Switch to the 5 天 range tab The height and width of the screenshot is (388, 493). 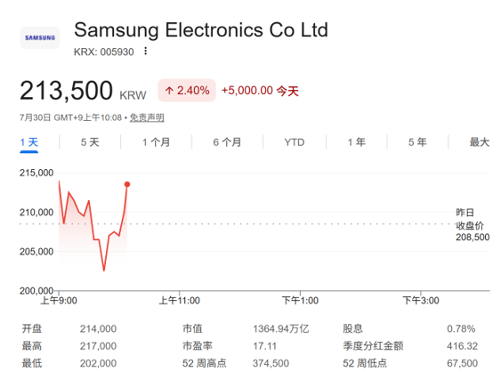90,142
